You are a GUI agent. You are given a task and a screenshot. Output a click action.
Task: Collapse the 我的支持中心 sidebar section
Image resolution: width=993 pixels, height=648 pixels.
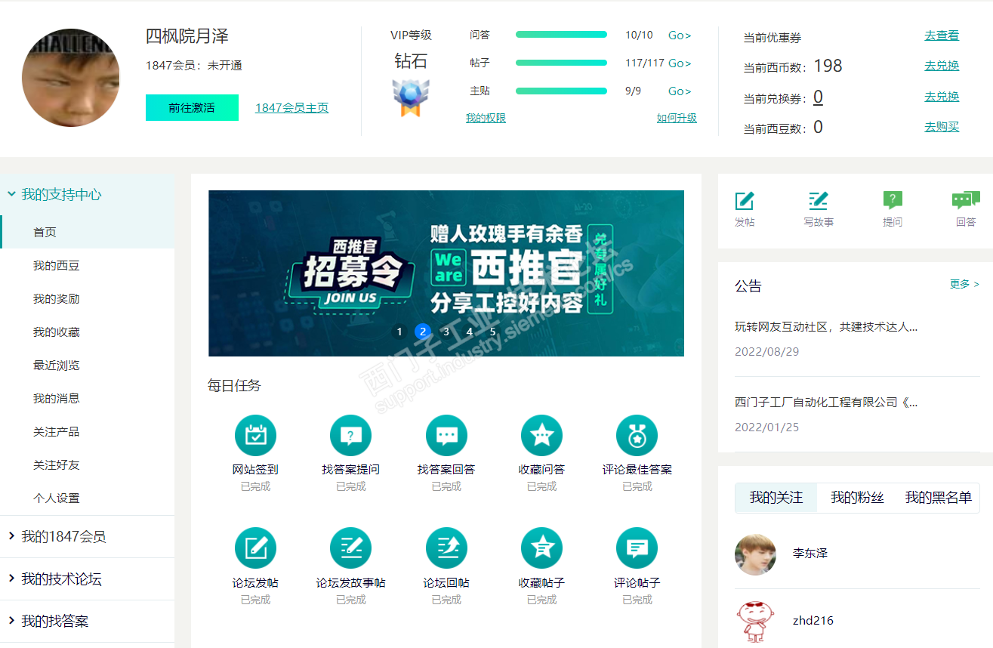[88, 194]
